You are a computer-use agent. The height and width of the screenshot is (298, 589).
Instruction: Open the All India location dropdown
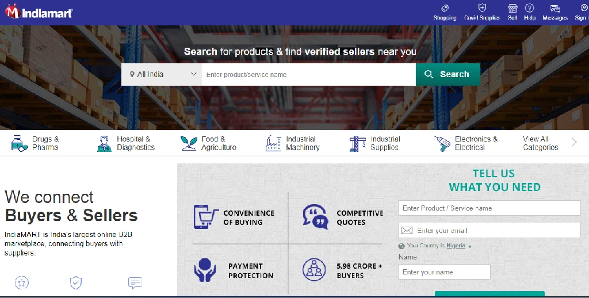[x=162, y=74]
